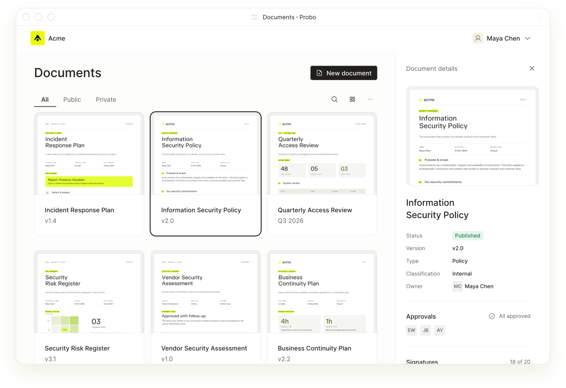Click the 'Policy' type value
566x388 pixels.
click(x=460, y=261)
